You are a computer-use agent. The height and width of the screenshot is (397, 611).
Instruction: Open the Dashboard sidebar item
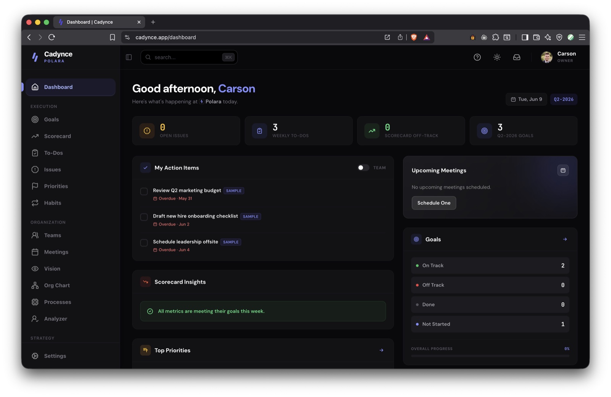(70, 87)
